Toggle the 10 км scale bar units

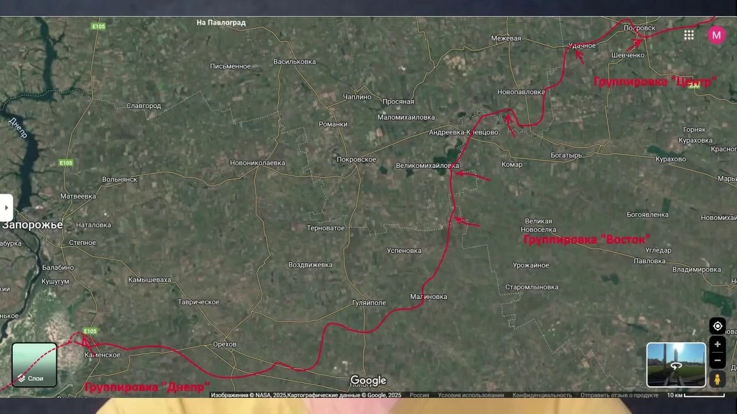pos(696,395)
